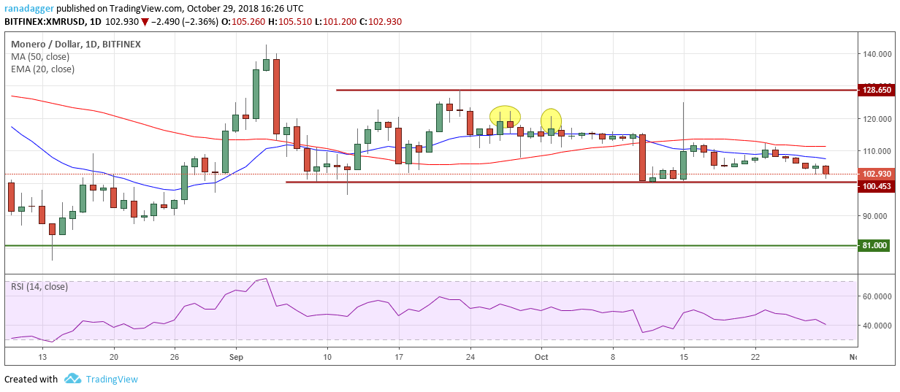
Task: Click the 128.650 resistance price label
Action: coord(877,90)
